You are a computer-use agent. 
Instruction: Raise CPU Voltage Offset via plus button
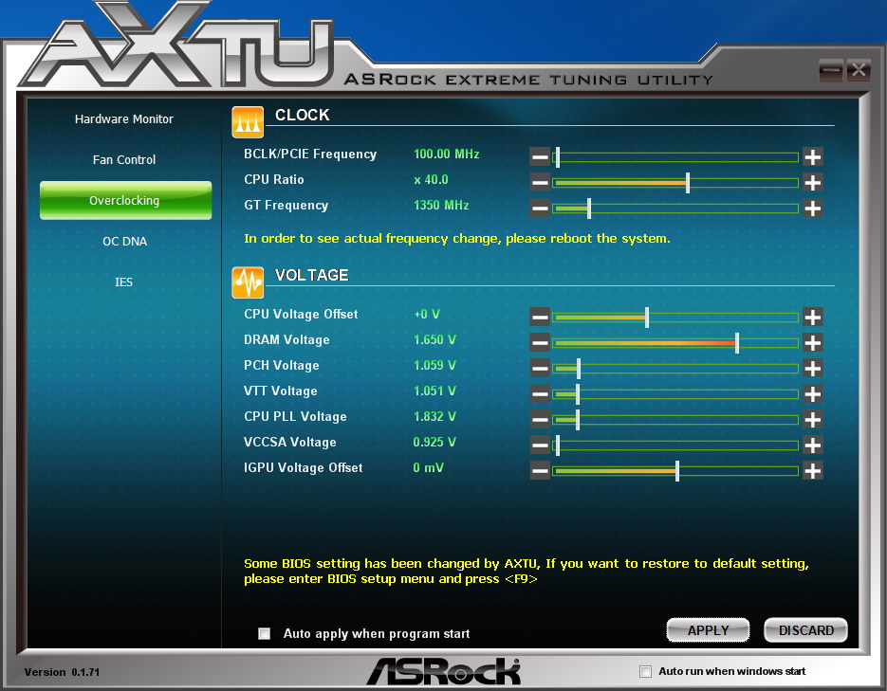coord(812,317)
